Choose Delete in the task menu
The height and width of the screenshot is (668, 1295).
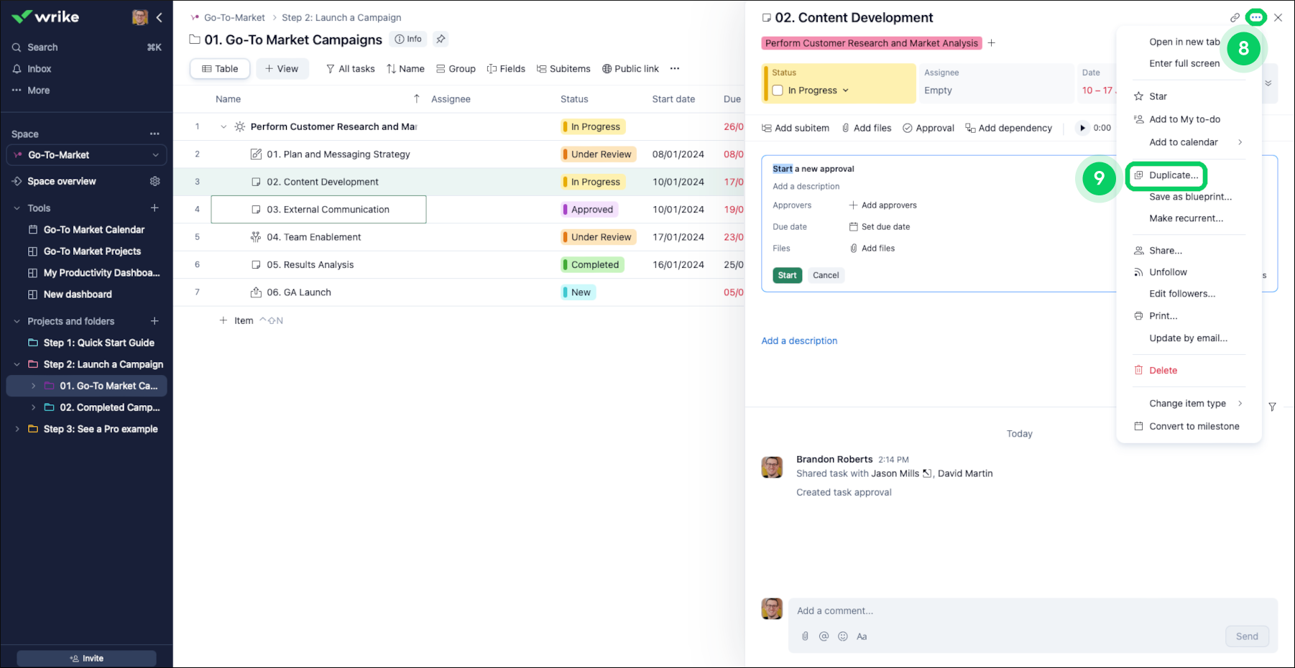[x=1163, y=371]
